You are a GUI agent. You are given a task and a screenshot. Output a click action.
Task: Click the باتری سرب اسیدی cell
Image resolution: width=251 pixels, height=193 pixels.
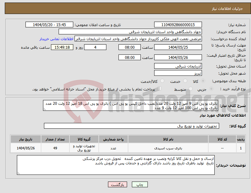168,148
